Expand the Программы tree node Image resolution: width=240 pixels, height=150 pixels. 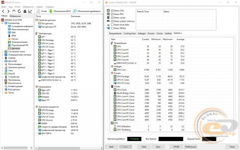click(x=3, y=80)
